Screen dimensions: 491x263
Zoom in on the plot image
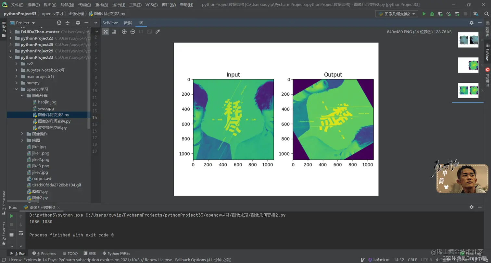point(124,31)
